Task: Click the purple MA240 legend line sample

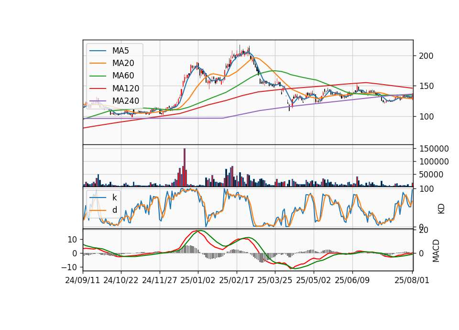Action: 98,101
